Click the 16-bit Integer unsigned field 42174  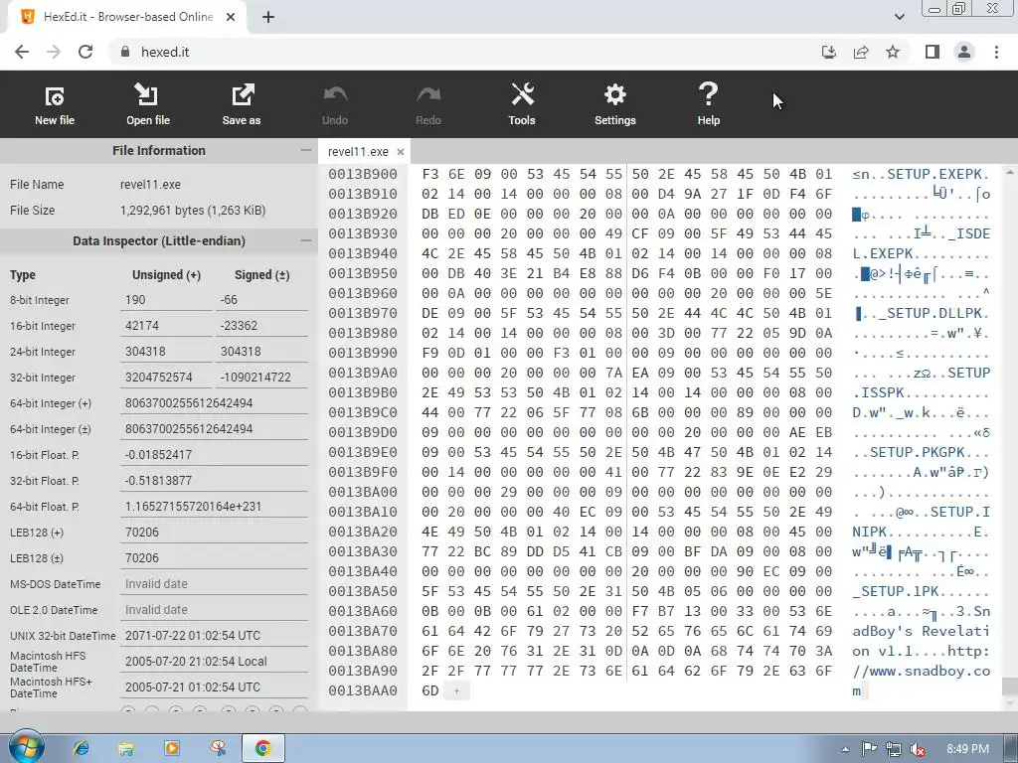coord(166,326)
